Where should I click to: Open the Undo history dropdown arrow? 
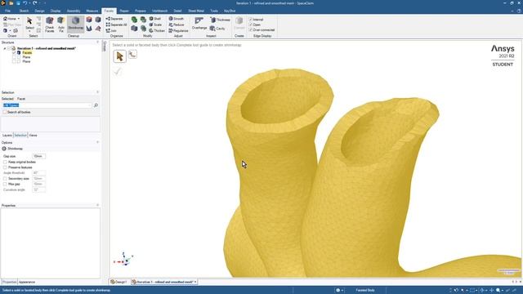click(x=29, y=3)
